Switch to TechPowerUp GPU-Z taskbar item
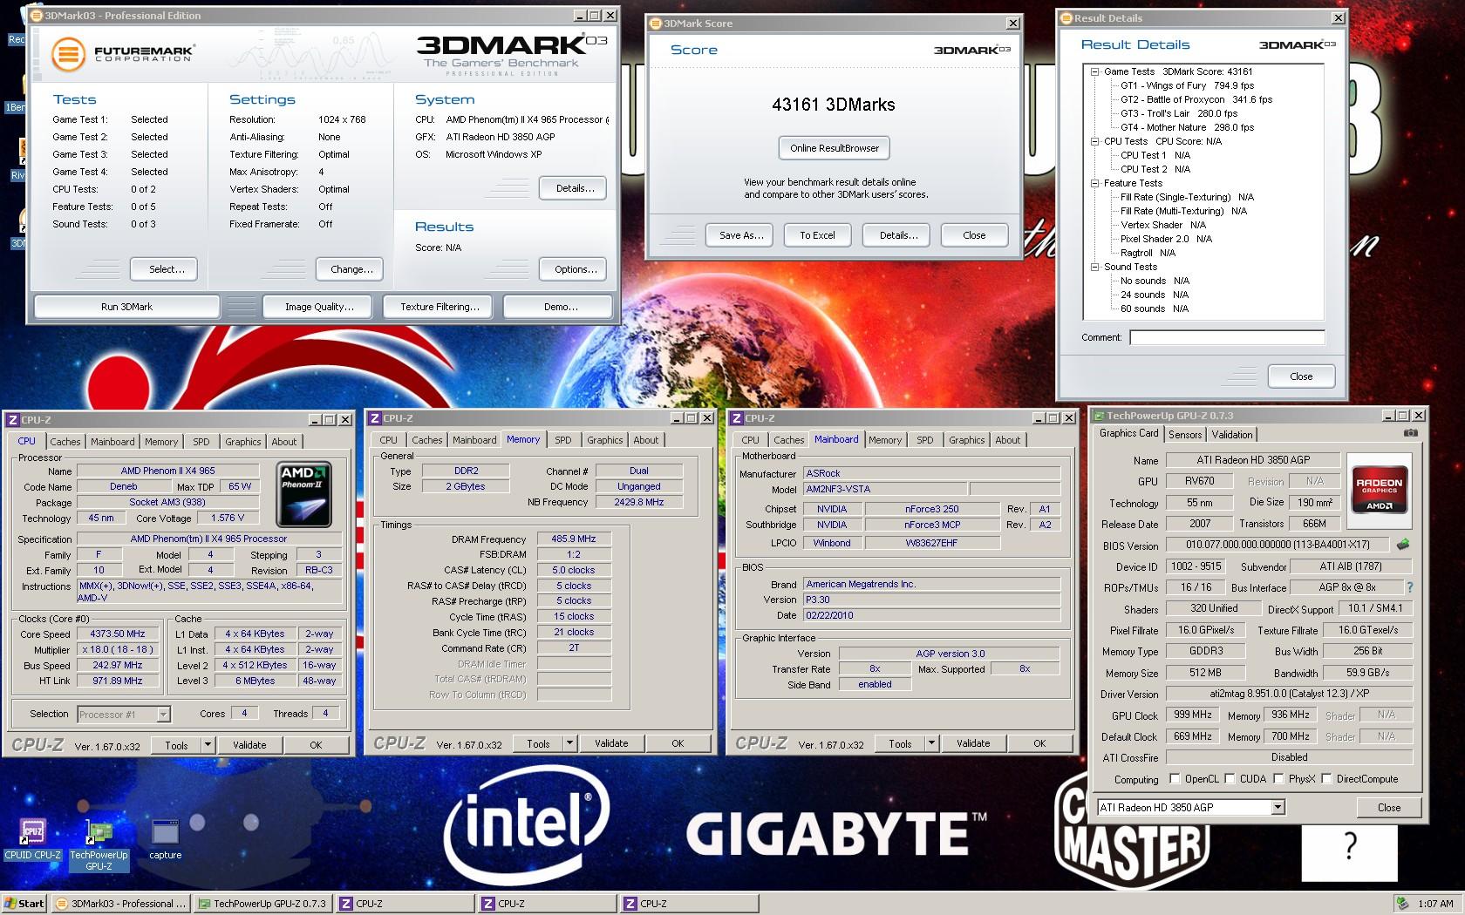This screenshot has height=915, width=1465. coord(262,903)
